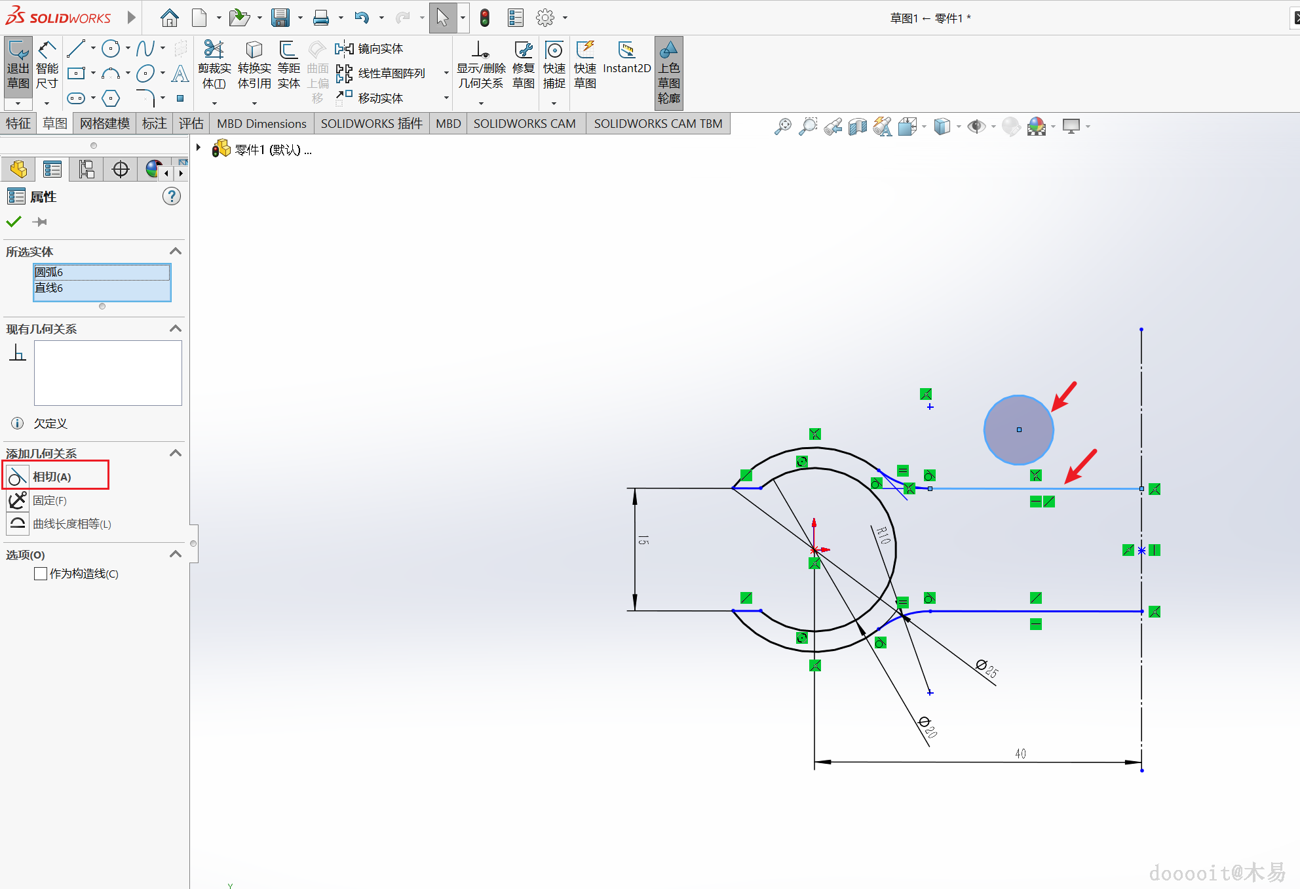Open the SOLIDWORKS CAM tab
1300x889 pixels.
(524, 123)
